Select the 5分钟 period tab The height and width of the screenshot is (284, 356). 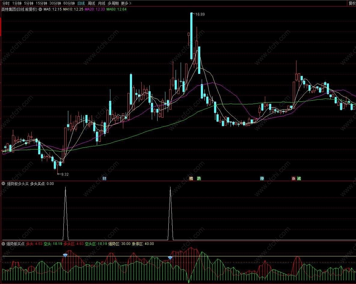[29, 3]
